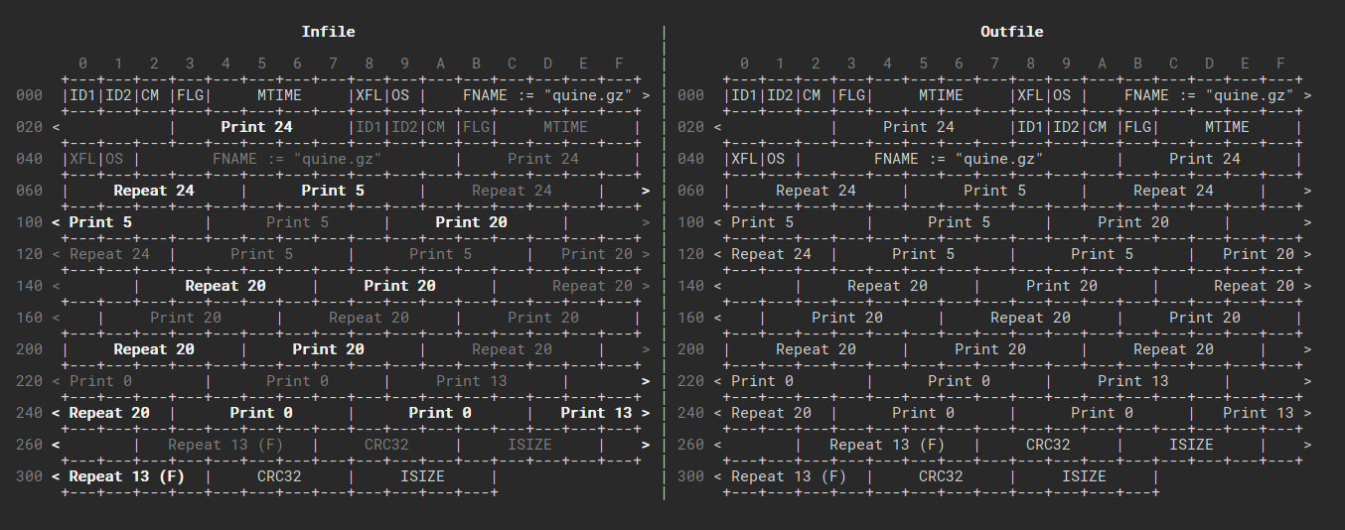Click Print 24 cell in Outfile row 020
The height and width of the screenshot is (530, 1345).
(918, 127)
